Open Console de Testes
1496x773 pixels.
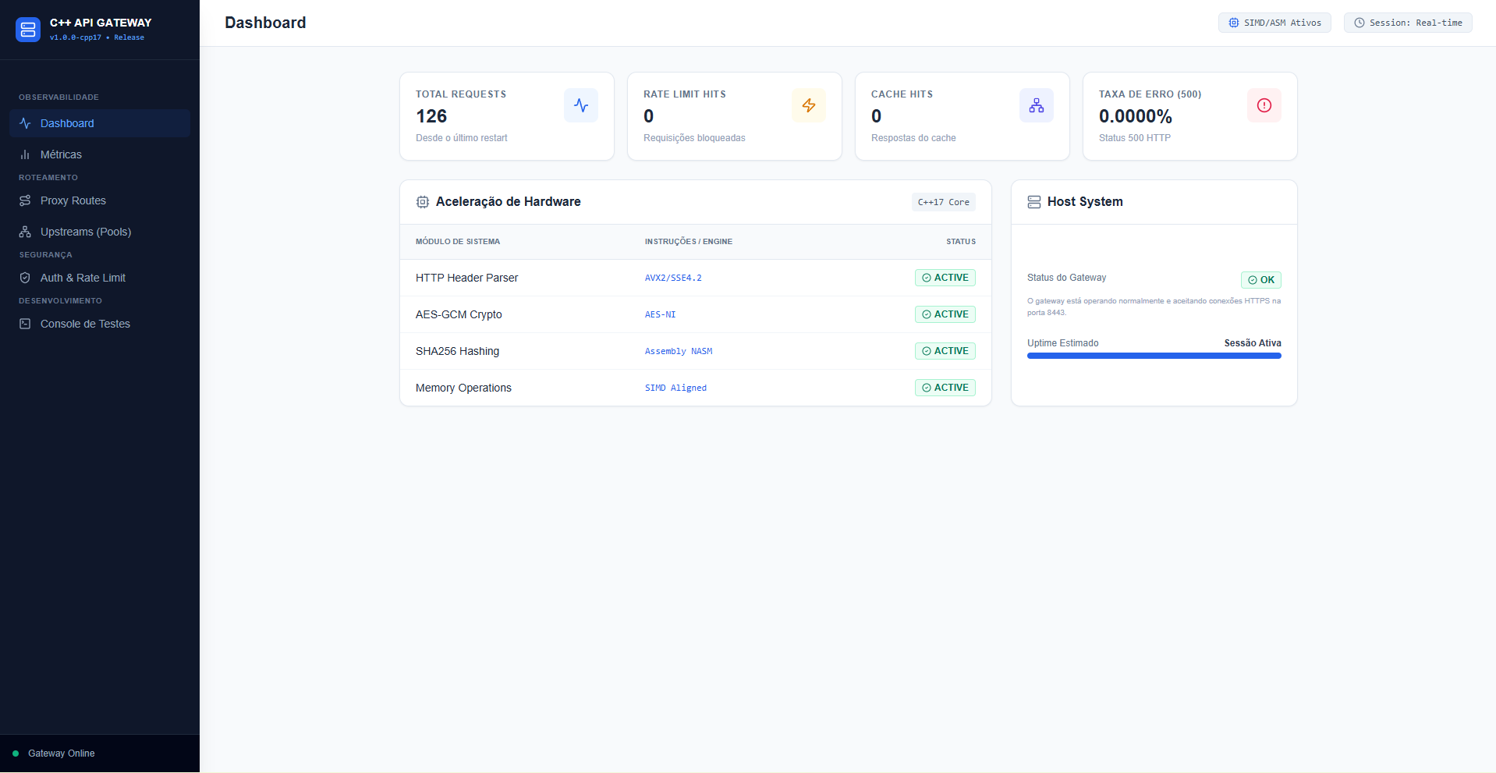point(100,324)
